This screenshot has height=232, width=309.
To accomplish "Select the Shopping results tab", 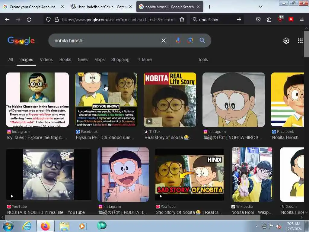I will [120, 60].
